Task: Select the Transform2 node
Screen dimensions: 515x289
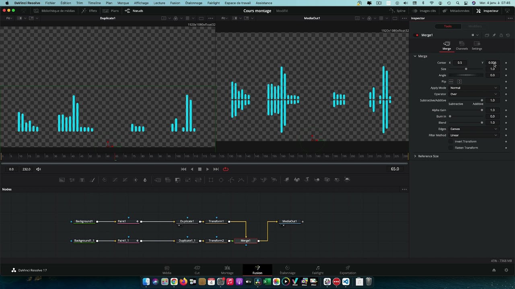Action: [x=216, y=241]
